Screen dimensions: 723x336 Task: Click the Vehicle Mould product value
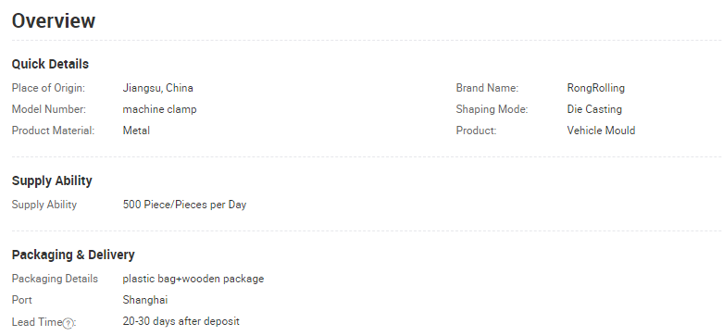click(601, 131)
